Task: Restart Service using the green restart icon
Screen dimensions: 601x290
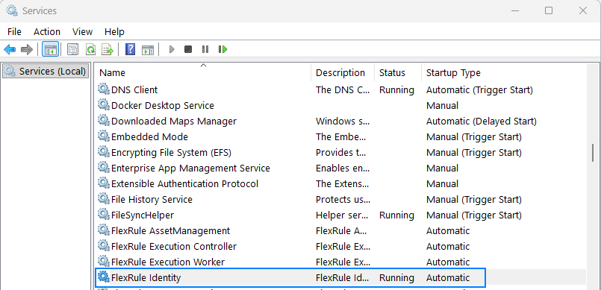Action: [x=222, y=49]
